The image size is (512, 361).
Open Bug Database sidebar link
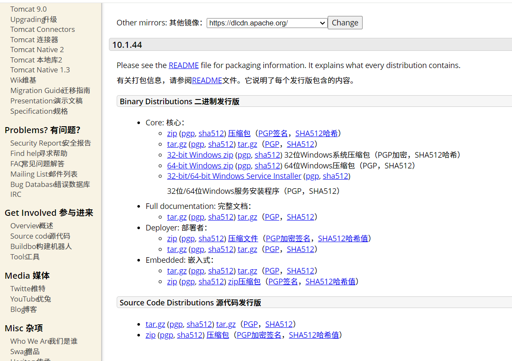tap(50, 184)
